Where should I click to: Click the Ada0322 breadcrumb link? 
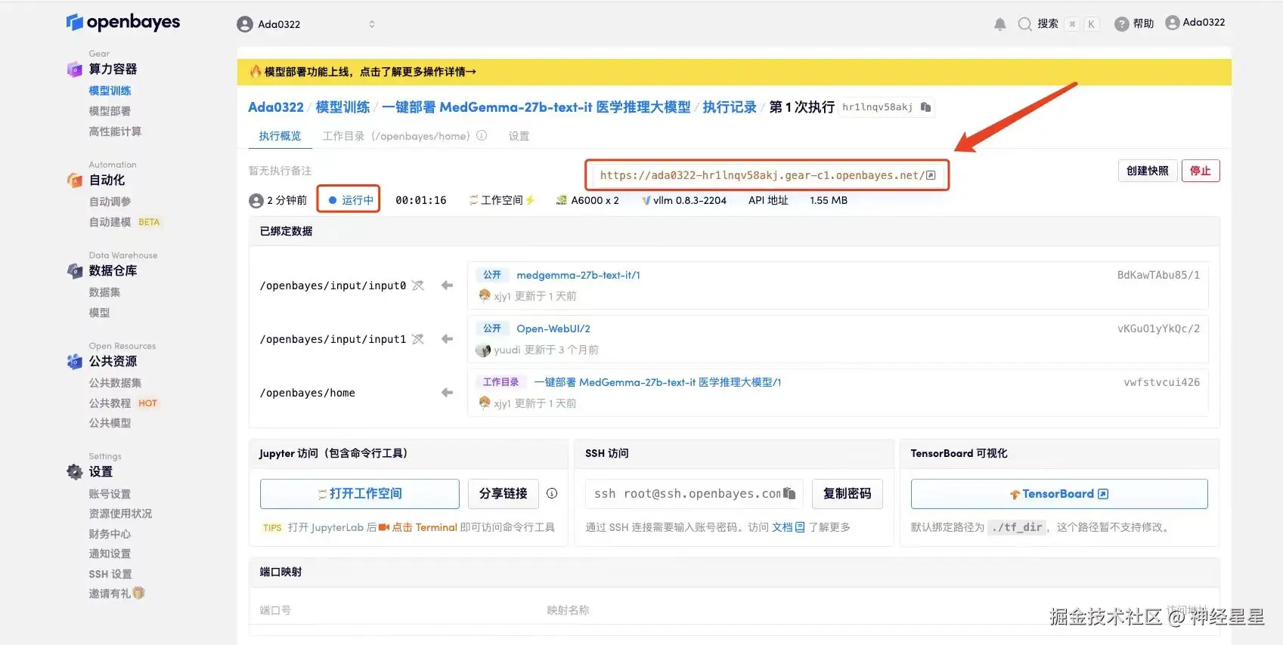click(x=276, y=107)
